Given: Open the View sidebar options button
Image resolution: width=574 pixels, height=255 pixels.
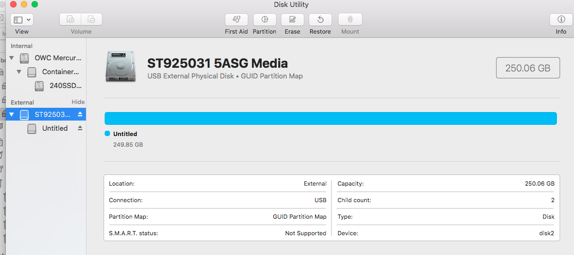Looking at the screenshot, I should point(22,19).
